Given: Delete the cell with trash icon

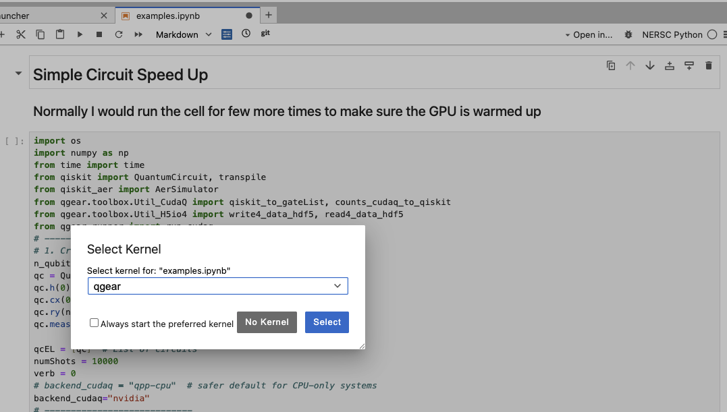Looking at the screenshot, I should (x=709, y=65).
